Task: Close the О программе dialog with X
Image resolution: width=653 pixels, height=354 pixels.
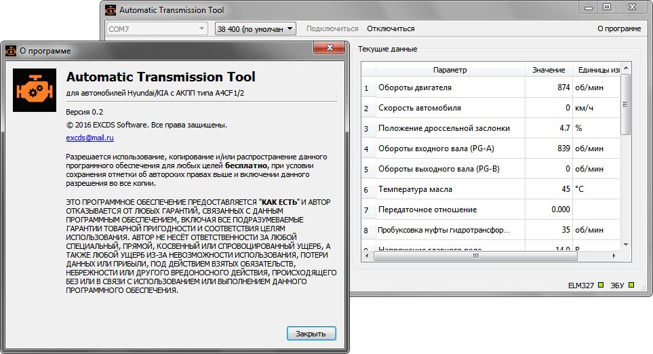Action: pyautogui.click(x=330, y=48)
